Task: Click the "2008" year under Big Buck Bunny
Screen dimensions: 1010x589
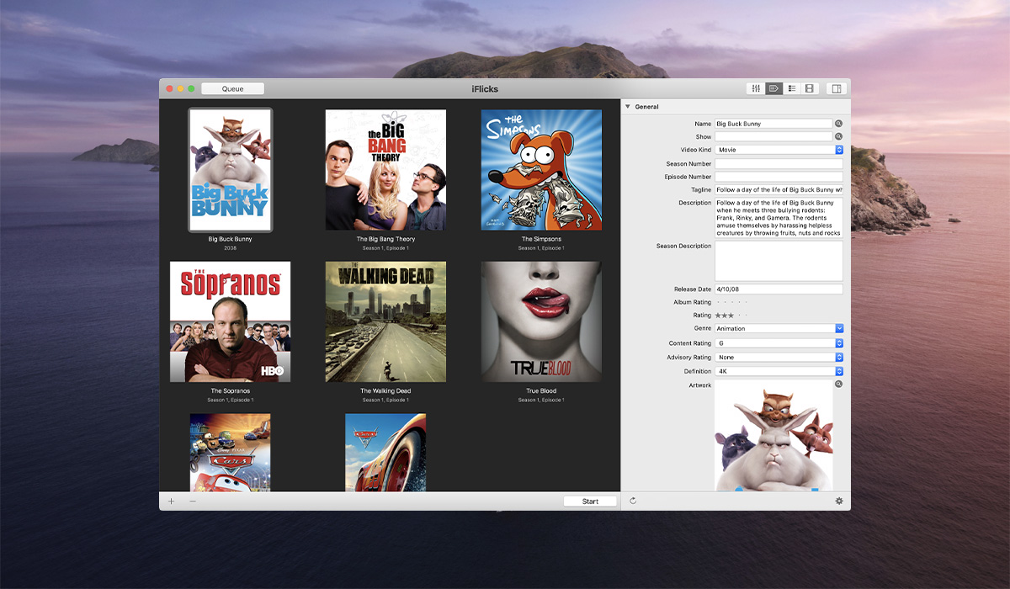Action: (230, 248)
